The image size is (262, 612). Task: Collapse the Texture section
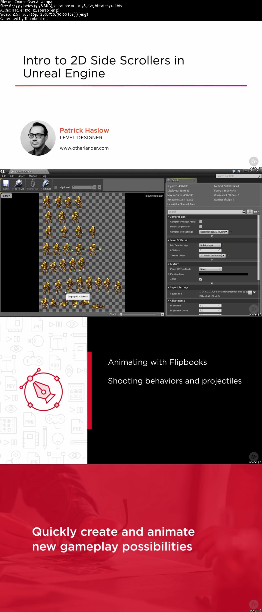[168, 264]
